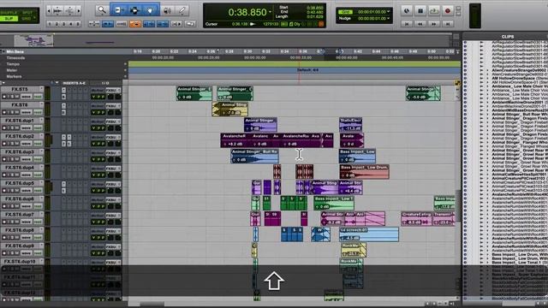
Task: Select Animal Stinger clip on FX.ST5 track
Action: (x=194, y=93)
